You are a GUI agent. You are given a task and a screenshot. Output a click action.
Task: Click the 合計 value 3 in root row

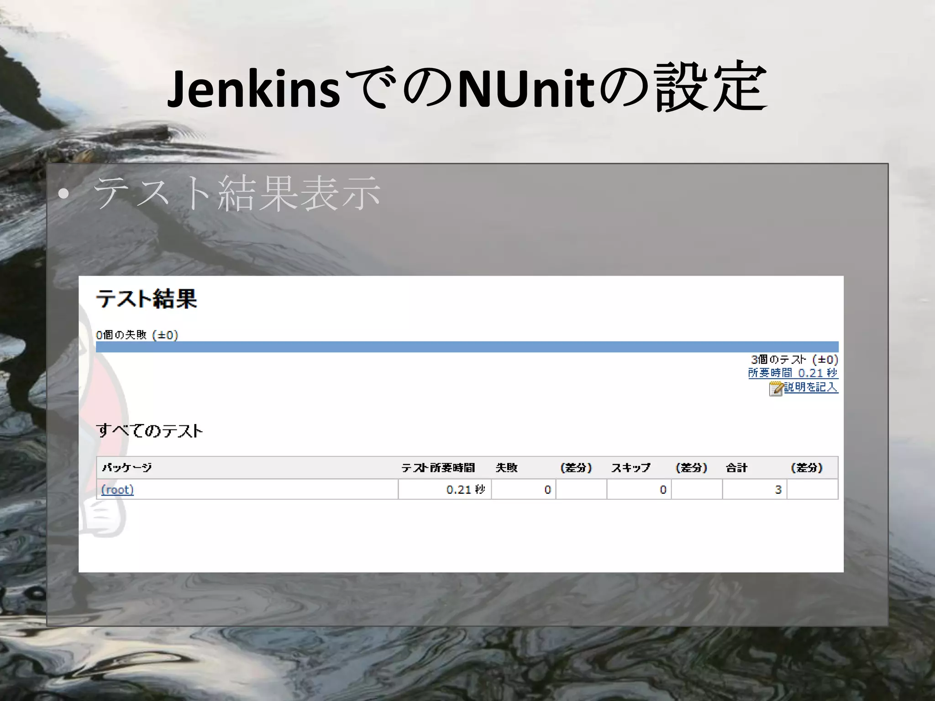click(x=755, y=489)
